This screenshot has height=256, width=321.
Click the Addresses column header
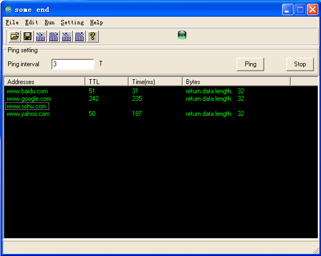(x=45, y=82)
